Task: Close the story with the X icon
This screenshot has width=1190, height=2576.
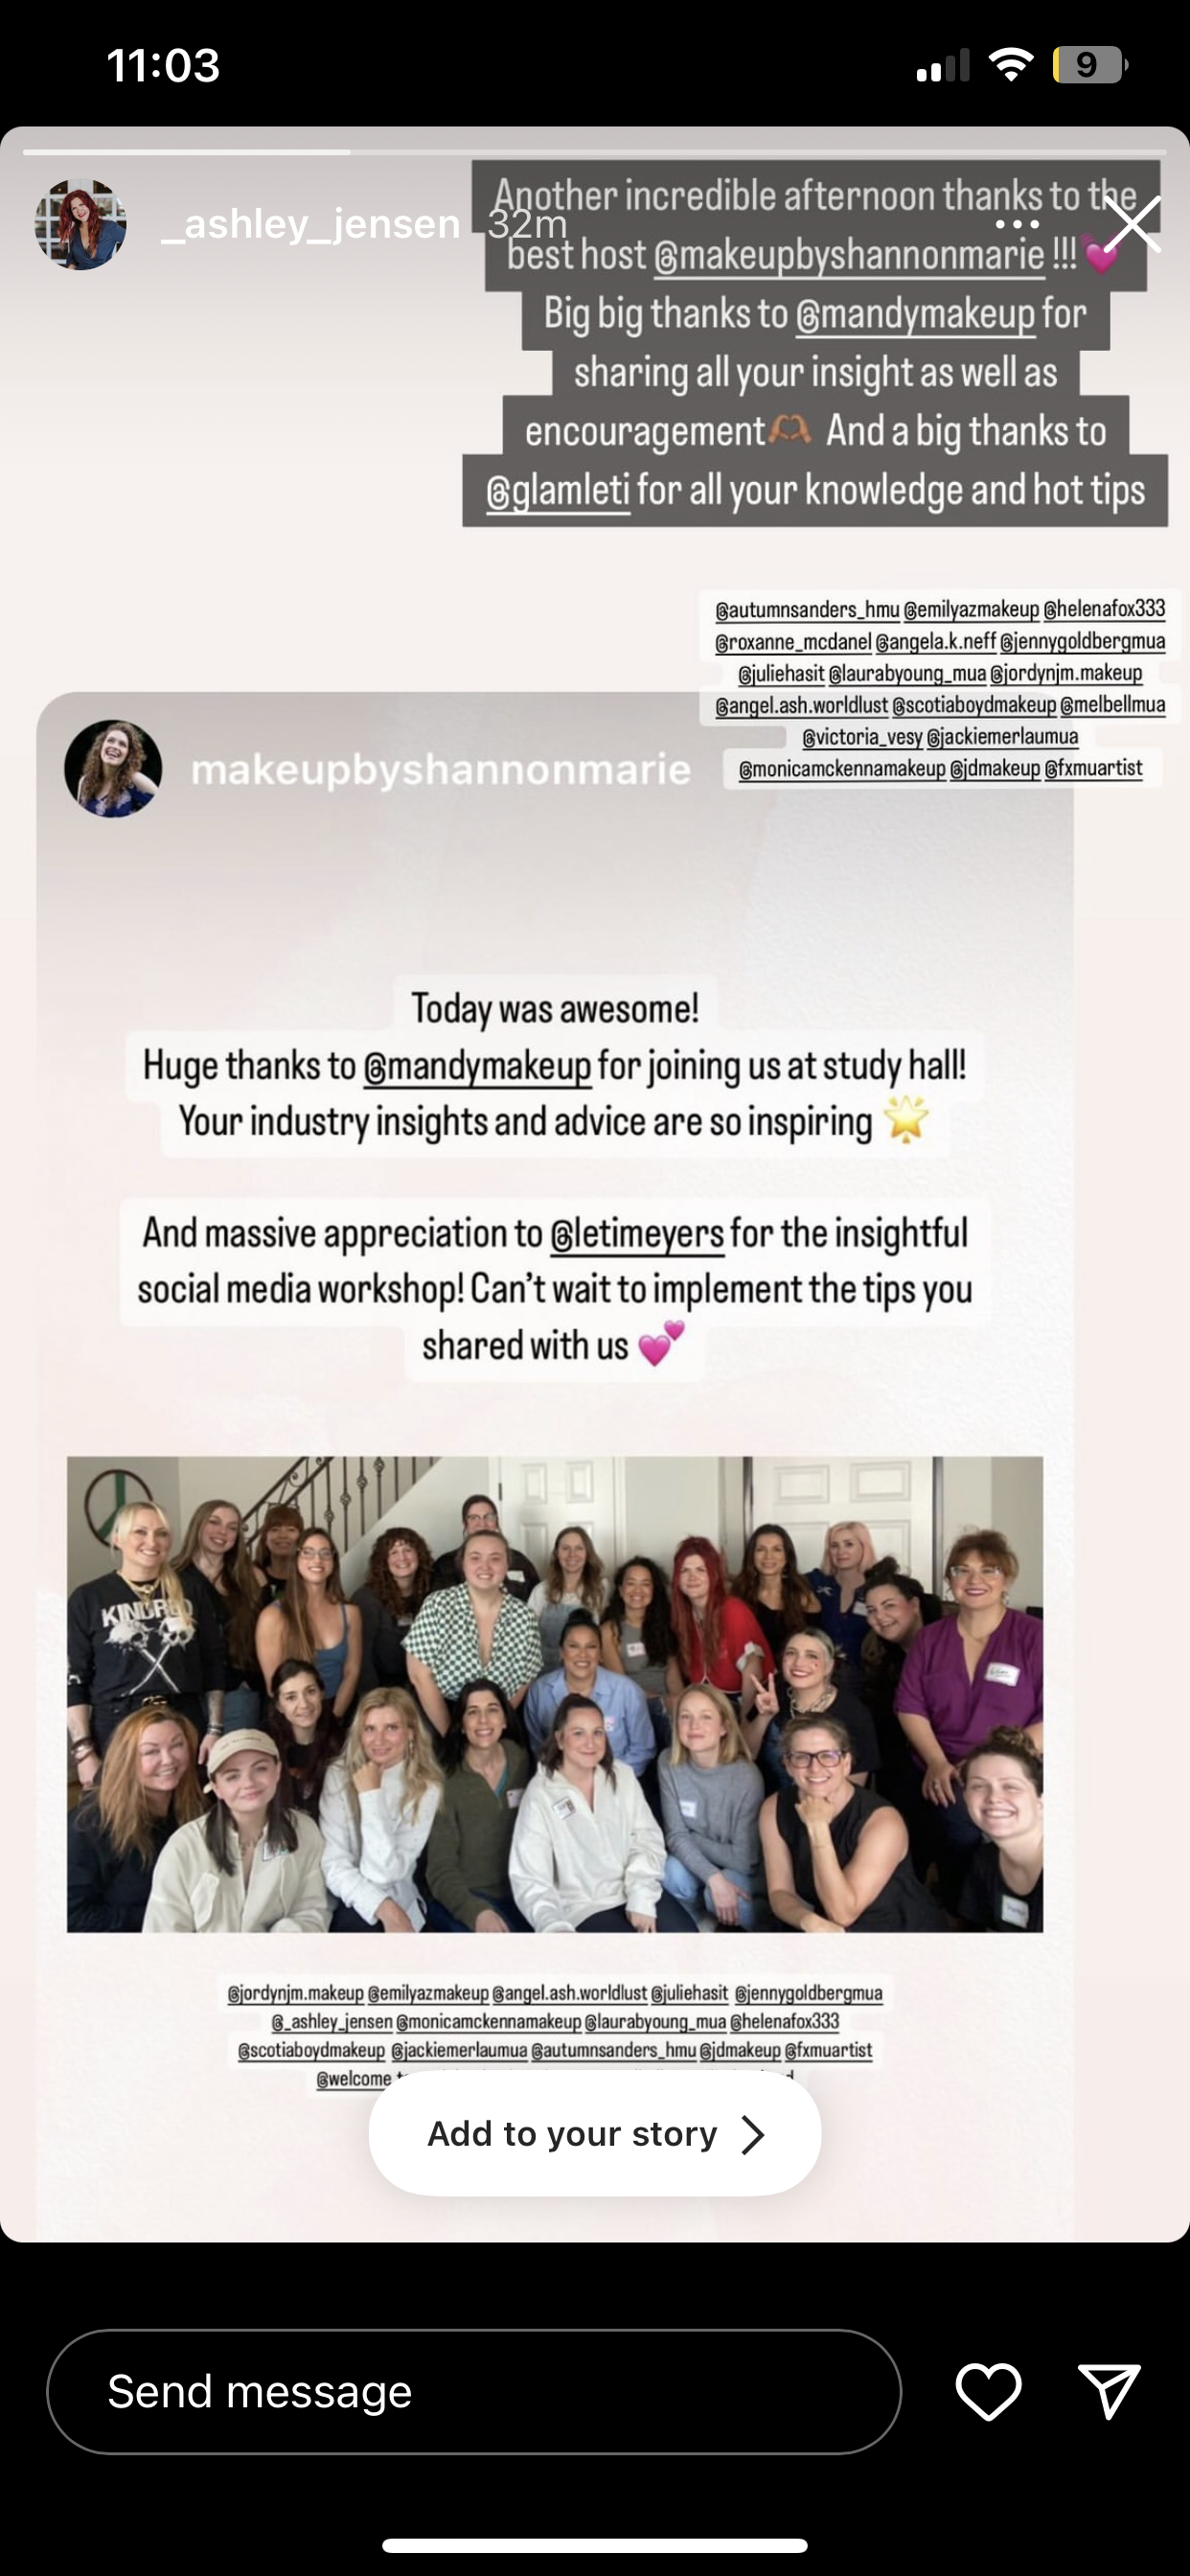Action: coord(1132,224)
